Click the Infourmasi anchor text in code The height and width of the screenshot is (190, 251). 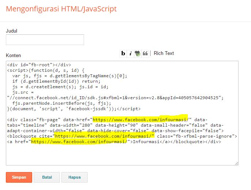(x=146, y=142)
